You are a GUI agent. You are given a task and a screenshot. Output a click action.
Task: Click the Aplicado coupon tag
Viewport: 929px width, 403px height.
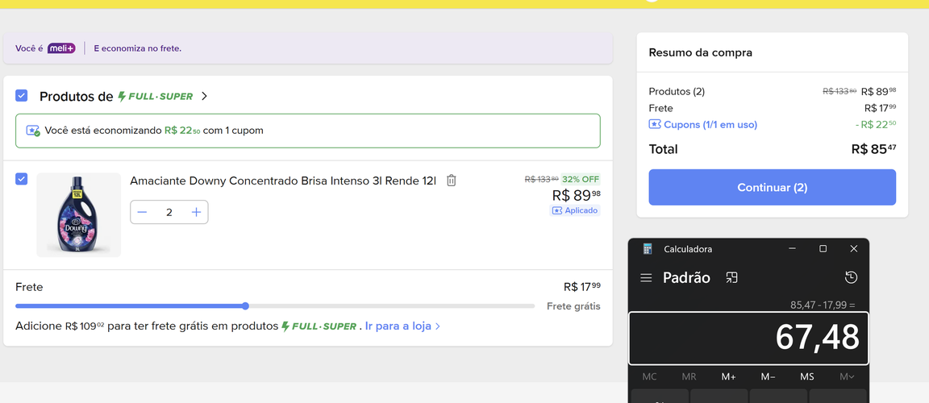tap(575, 210)
